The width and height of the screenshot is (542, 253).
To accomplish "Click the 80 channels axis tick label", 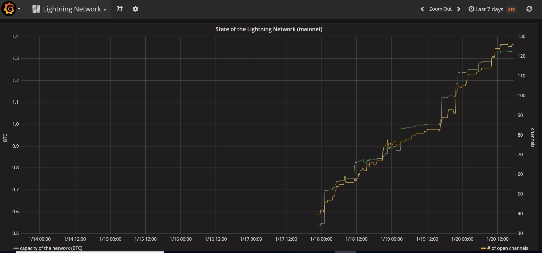I will tap(520, 135).
